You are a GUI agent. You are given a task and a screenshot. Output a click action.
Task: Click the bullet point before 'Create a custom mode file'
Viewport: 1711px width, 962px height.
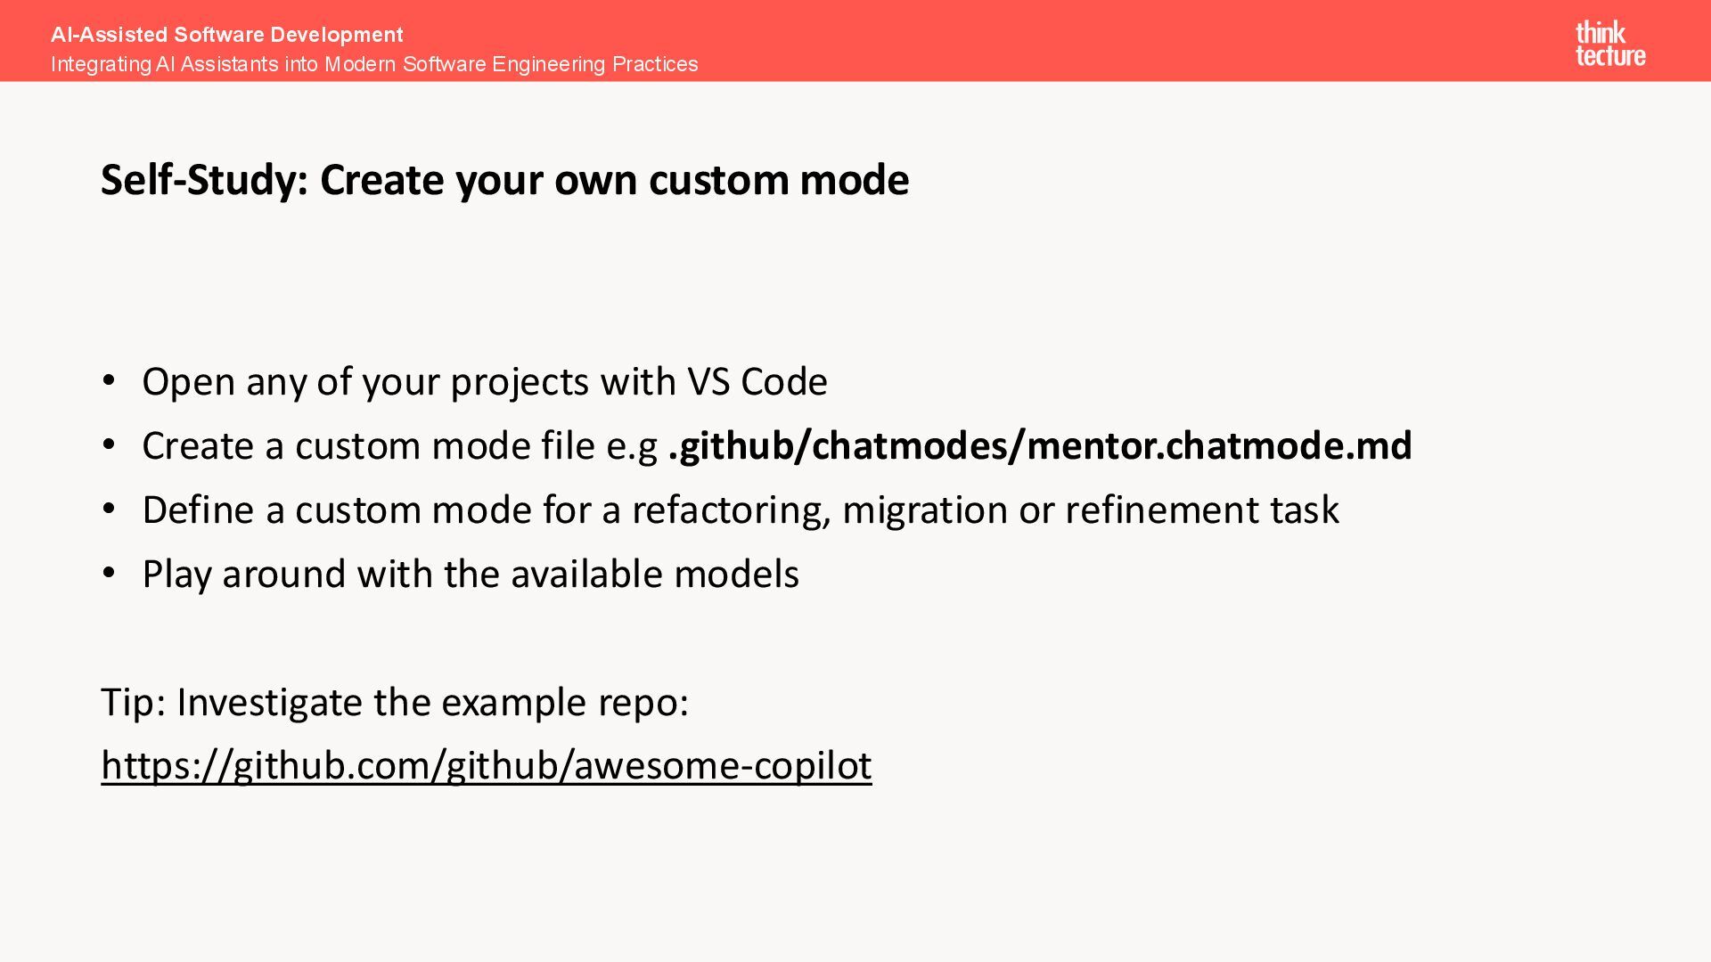tap(109, 445)
